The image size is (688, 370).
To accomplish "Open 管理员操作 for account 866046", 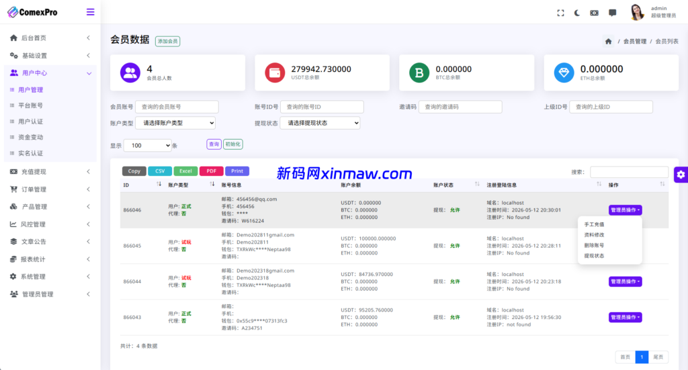I will [x=626, y=210].
